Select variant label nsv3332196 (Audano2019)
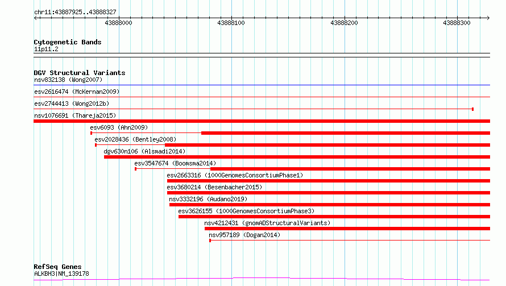This screenshot has height=286, width=506. (x=208, y=199)
